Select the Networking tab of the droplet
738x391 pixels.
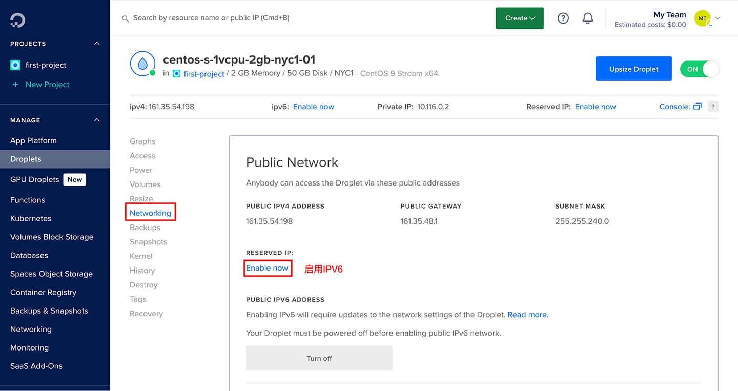pyautogui.click(x=150, y=213)
